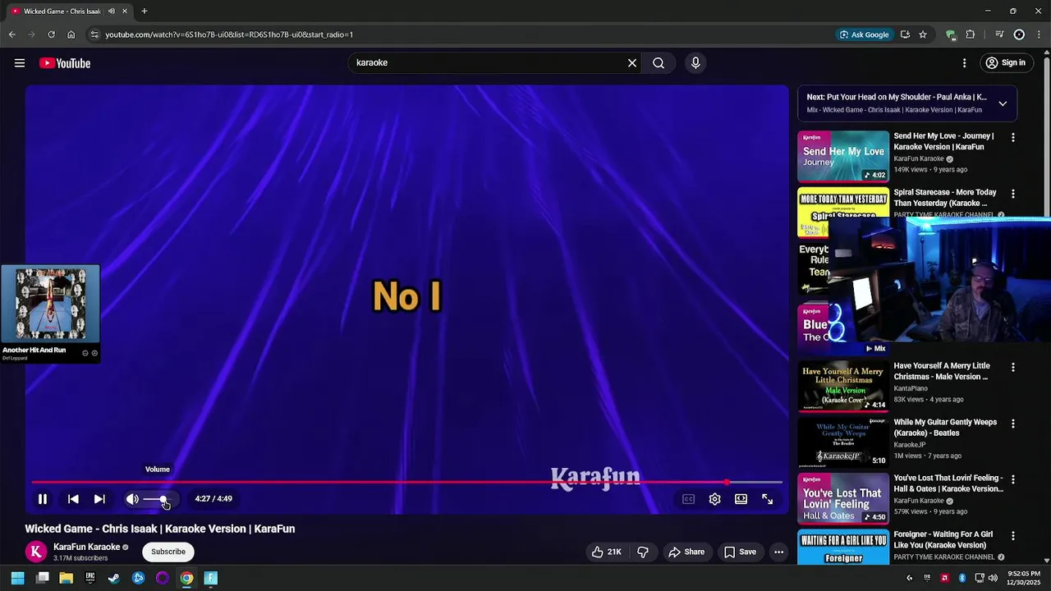Seek on the red video progress bar

pyautogui.click(x=406, y=483)
